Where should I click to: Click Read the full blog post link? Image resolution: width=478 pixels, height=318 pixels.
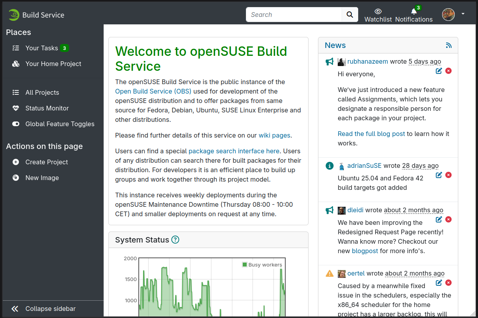coord(371,134)
